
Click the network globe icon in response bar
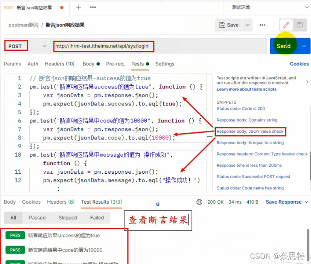coord(199,202)
